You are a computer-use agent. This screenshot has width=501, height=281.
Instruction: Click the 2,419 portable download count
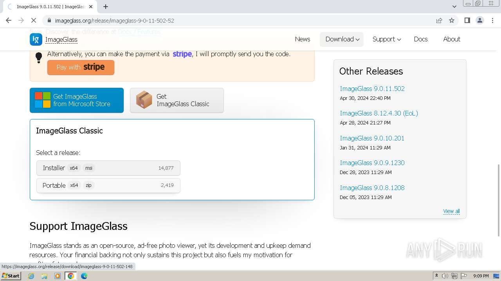click(167, 185)
